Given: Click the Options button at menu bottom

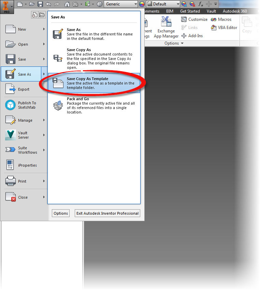Looking at the screenshot, I should point(61,213).
